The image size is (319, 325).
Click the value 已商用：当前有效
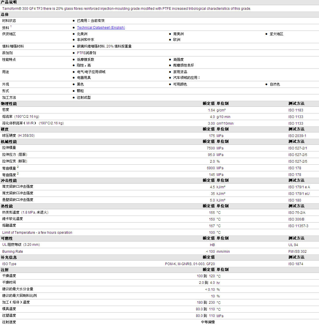(x=91, y=21)
